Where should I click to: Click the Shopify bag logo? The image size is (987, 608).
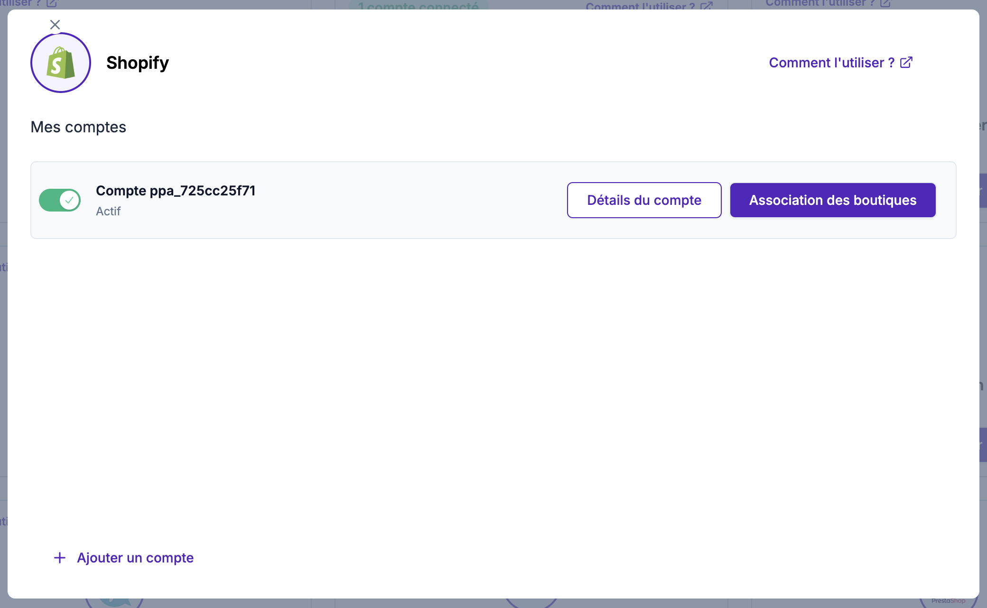click(x=61, y=63)
